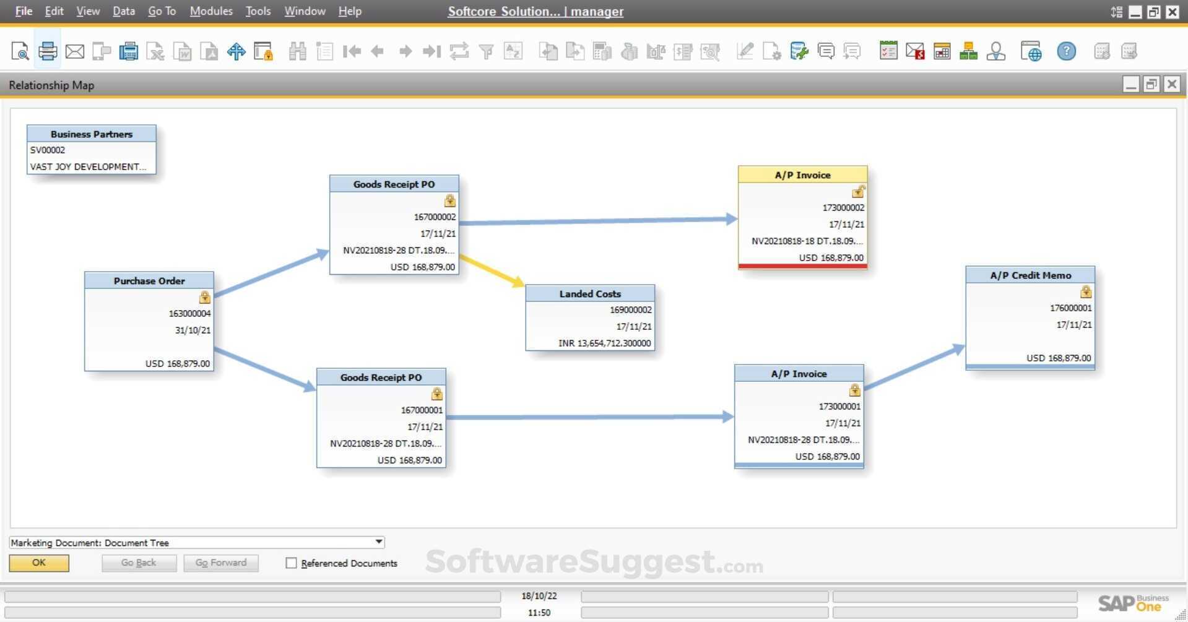Open the Calendar icon in toolbar

(942, 51)
